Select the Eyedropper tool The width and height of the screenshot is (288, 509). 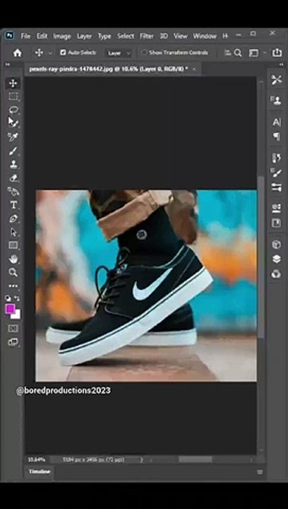[13, 136]
